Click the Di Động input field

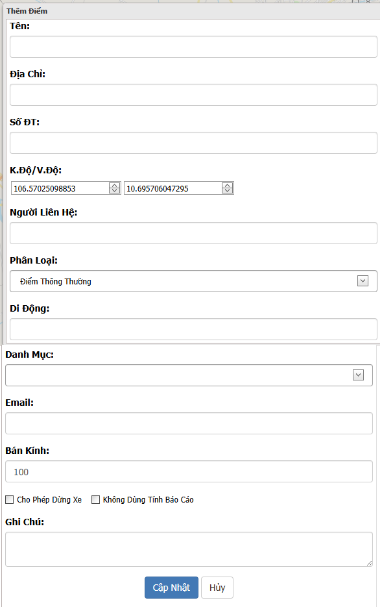193,329
